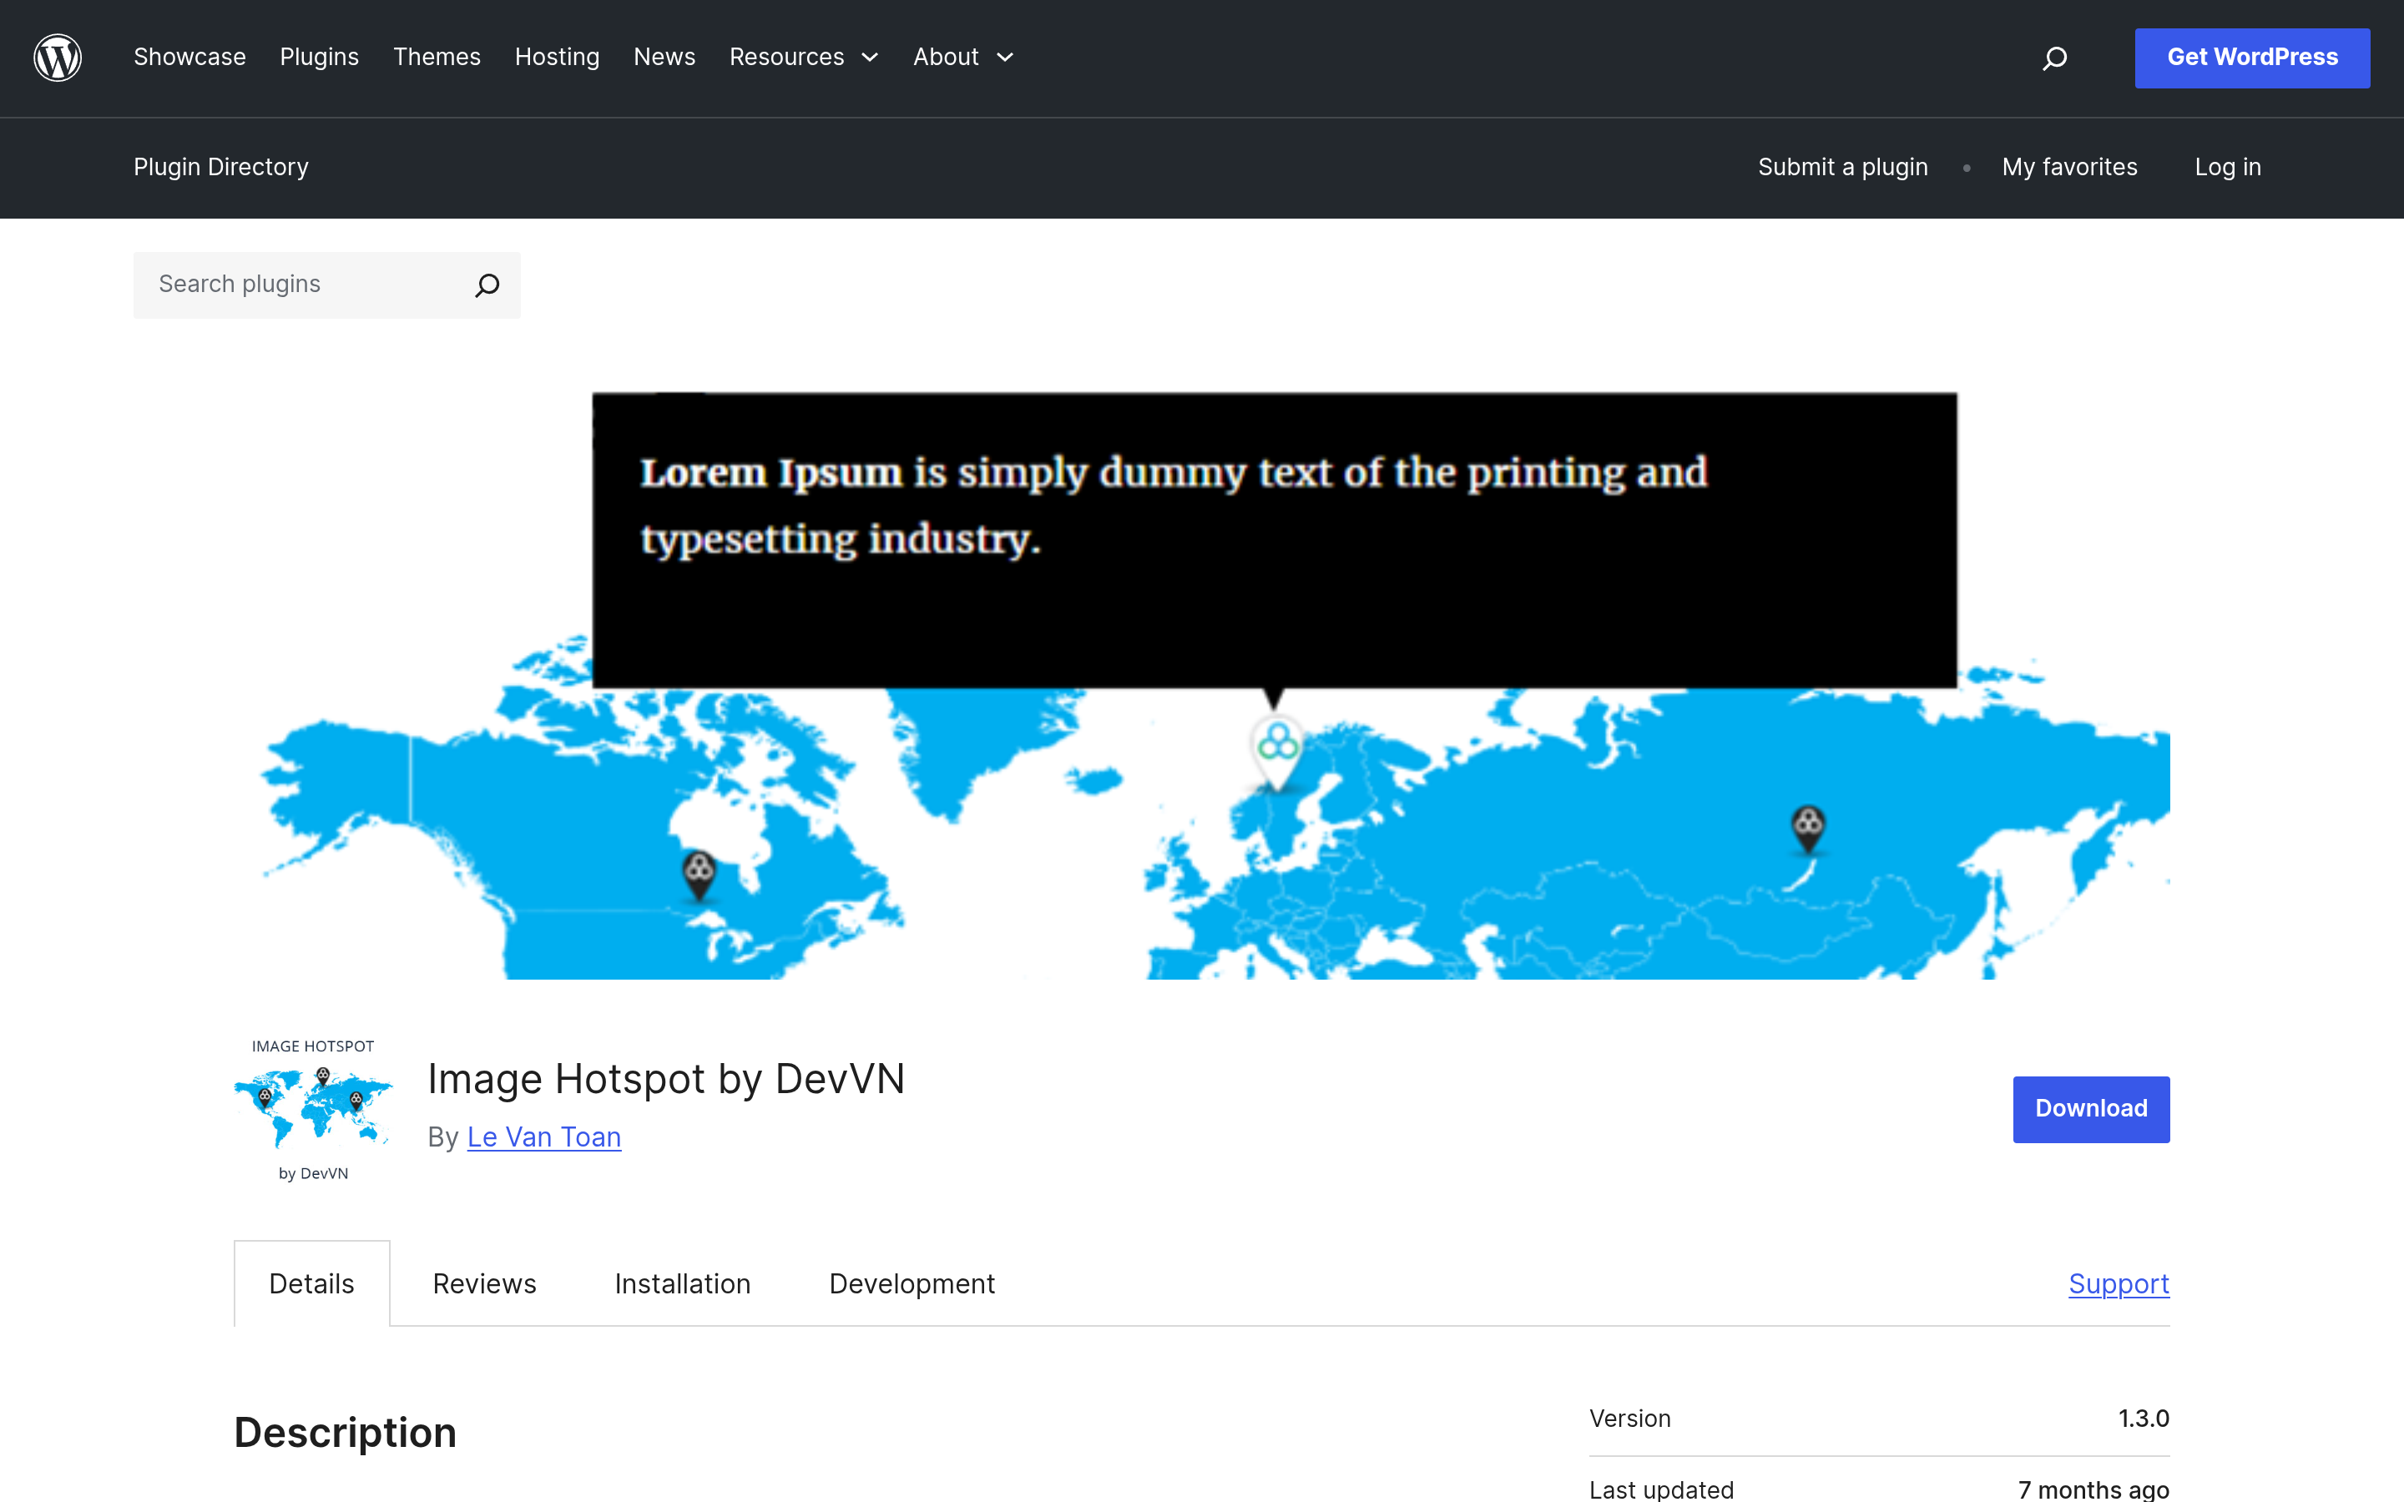Click the WordPress logo icon
Image resolution: width=2404 pixels, height=1502 pixels.
coord(58,58)
